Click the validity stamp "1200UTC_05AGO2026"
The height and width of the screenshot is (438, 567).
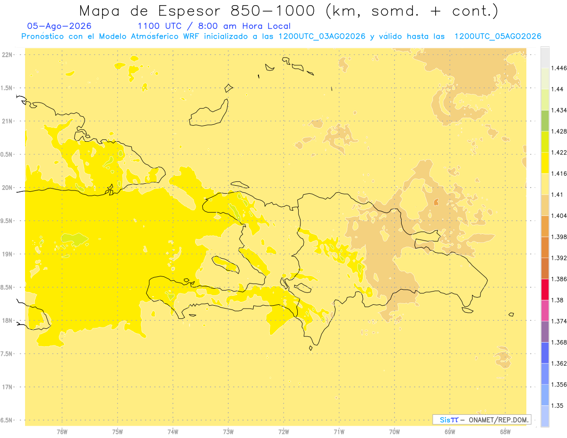click(x=498, y=36)
